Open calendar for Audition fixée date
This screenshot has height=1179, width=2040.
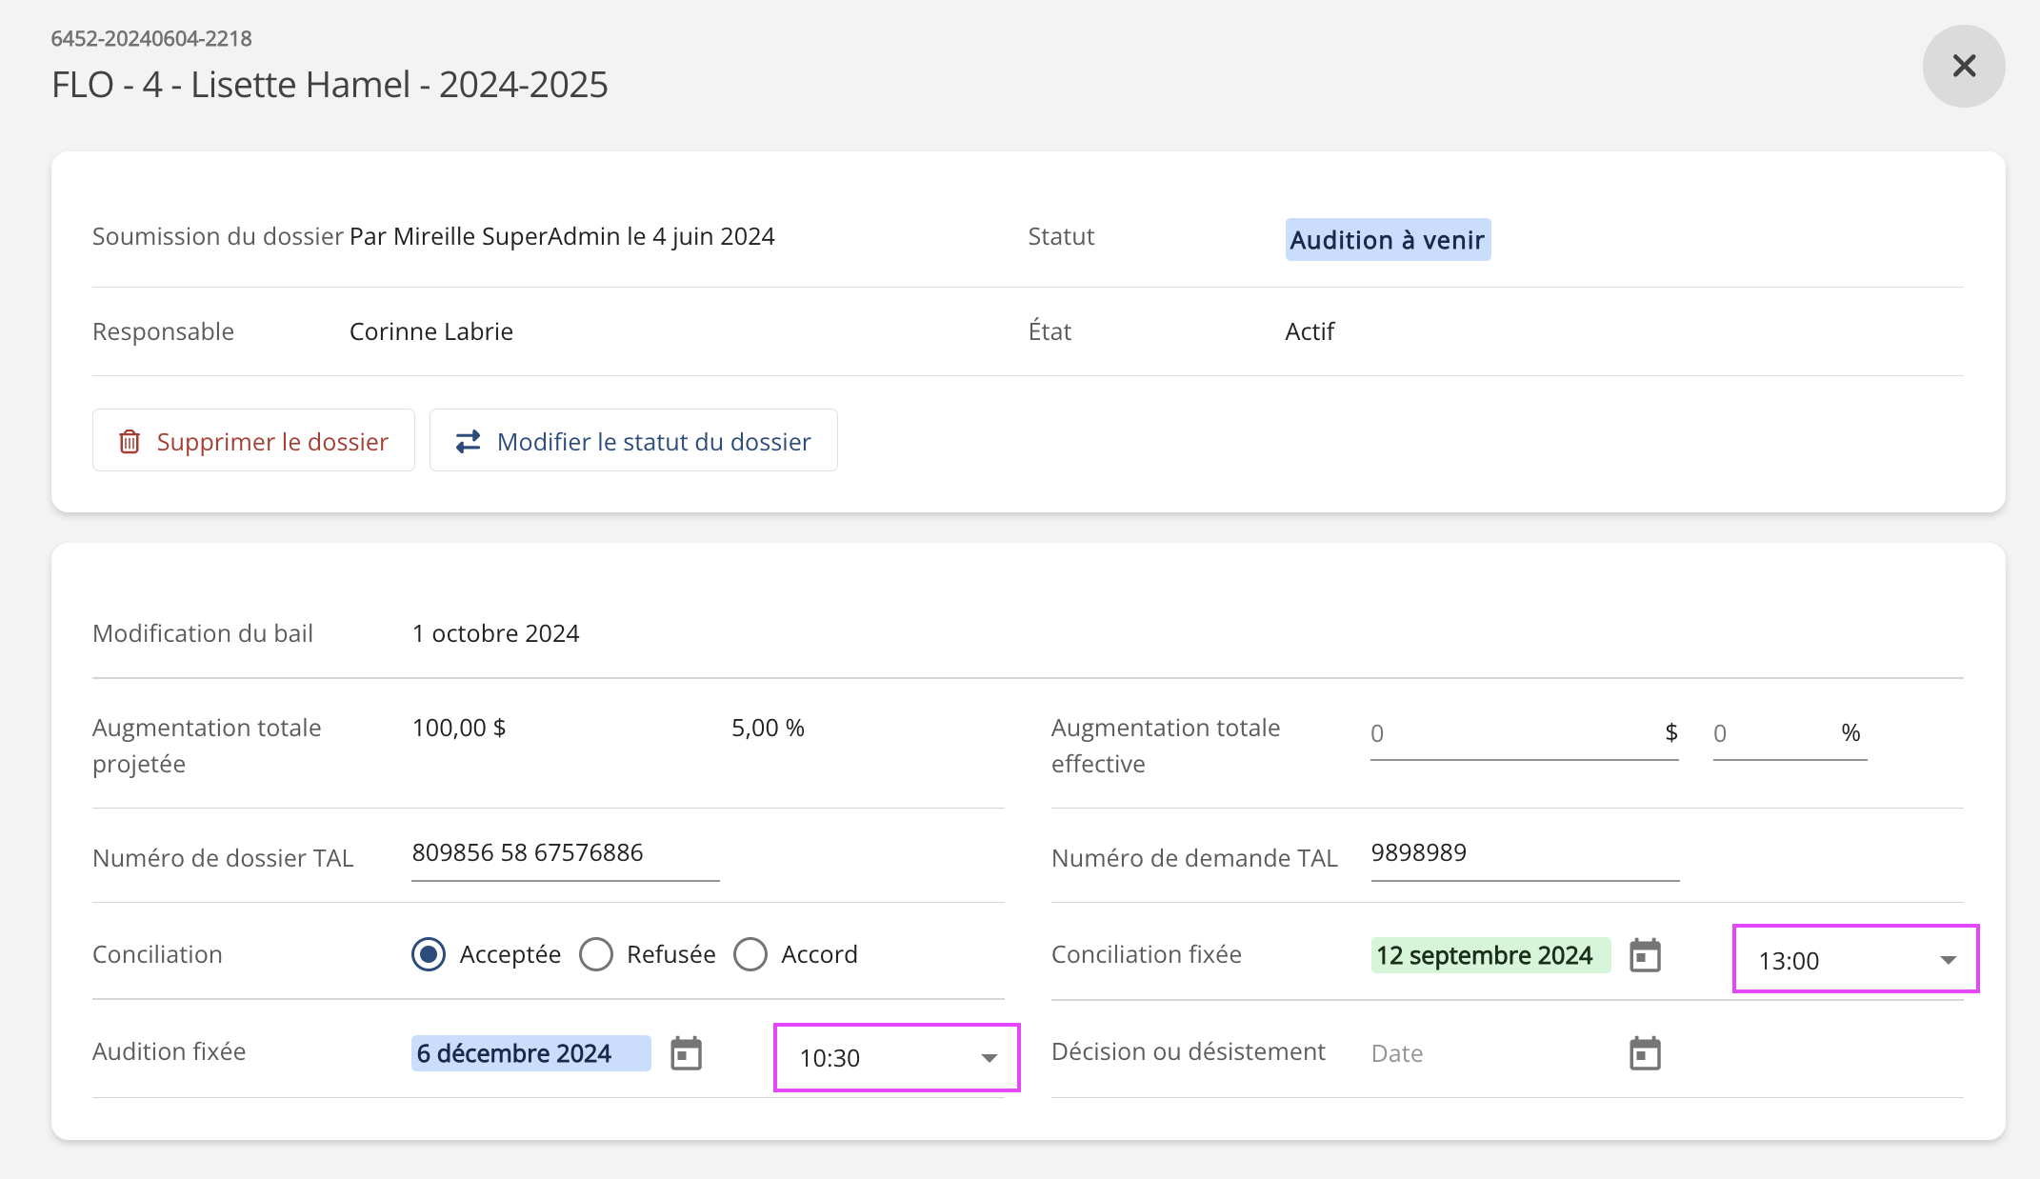(x=686, y=1053)
